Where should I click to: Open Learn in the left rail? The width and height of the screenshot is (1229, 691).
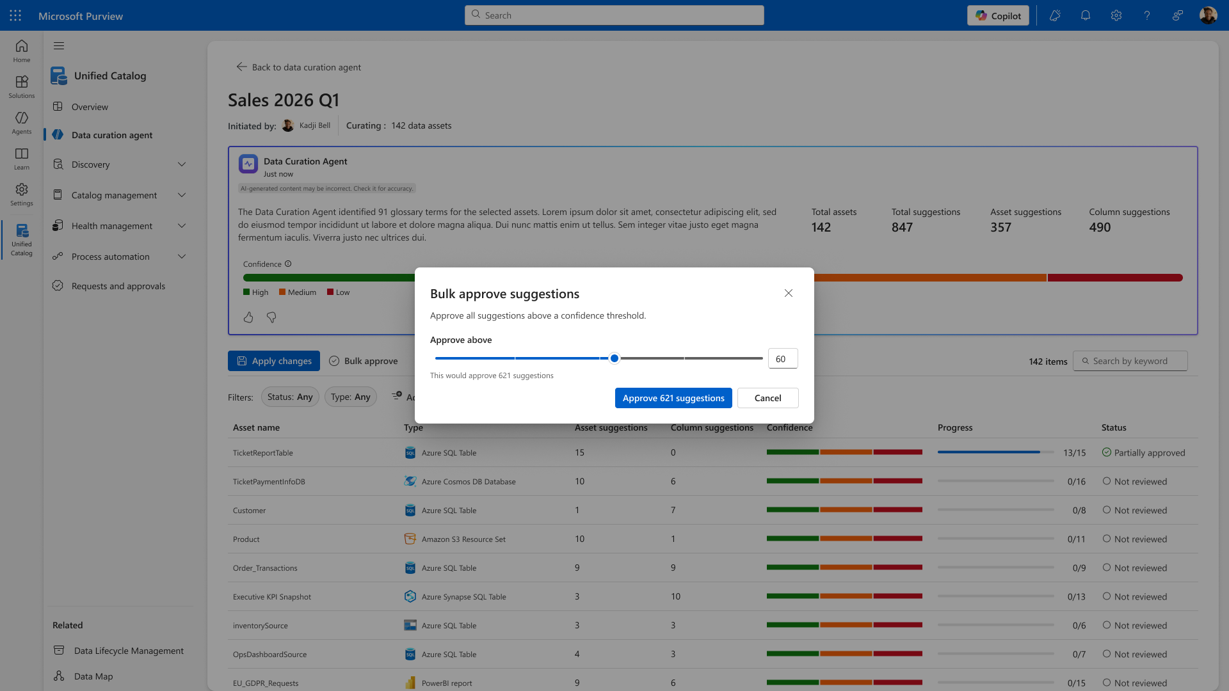(22, 158)
